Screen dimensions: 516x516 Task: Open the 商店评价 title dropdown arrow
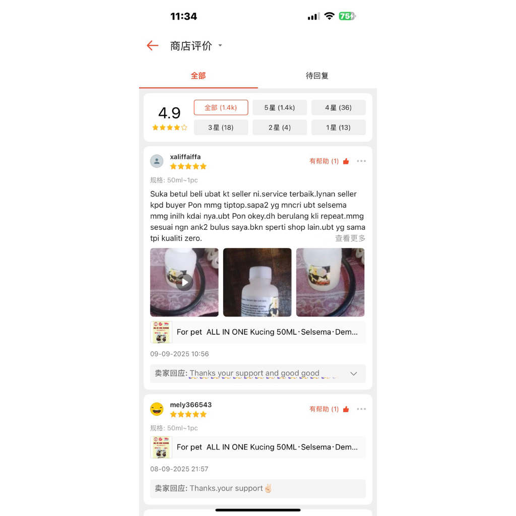click(220, 45)
